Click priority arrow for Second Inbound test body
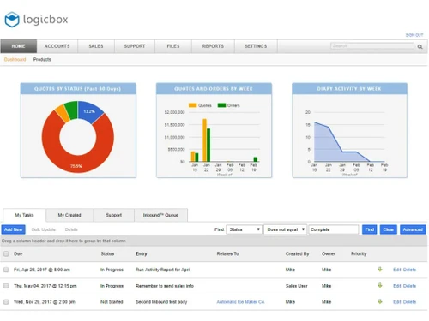Viewport: 429px width, 321px height. 380,301
